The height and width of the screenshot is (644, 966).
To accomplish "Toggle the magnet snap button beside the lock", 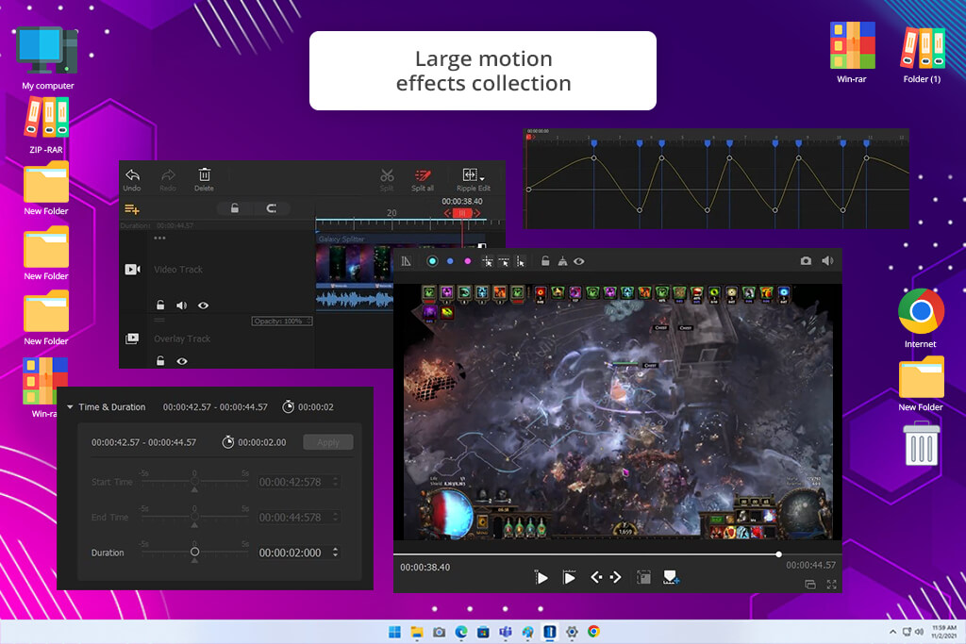I will [x=271, y=208].
